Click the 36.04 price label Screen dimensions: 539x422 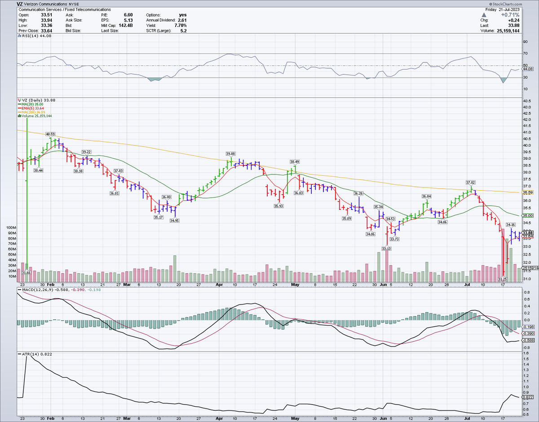tap(426, 196)
